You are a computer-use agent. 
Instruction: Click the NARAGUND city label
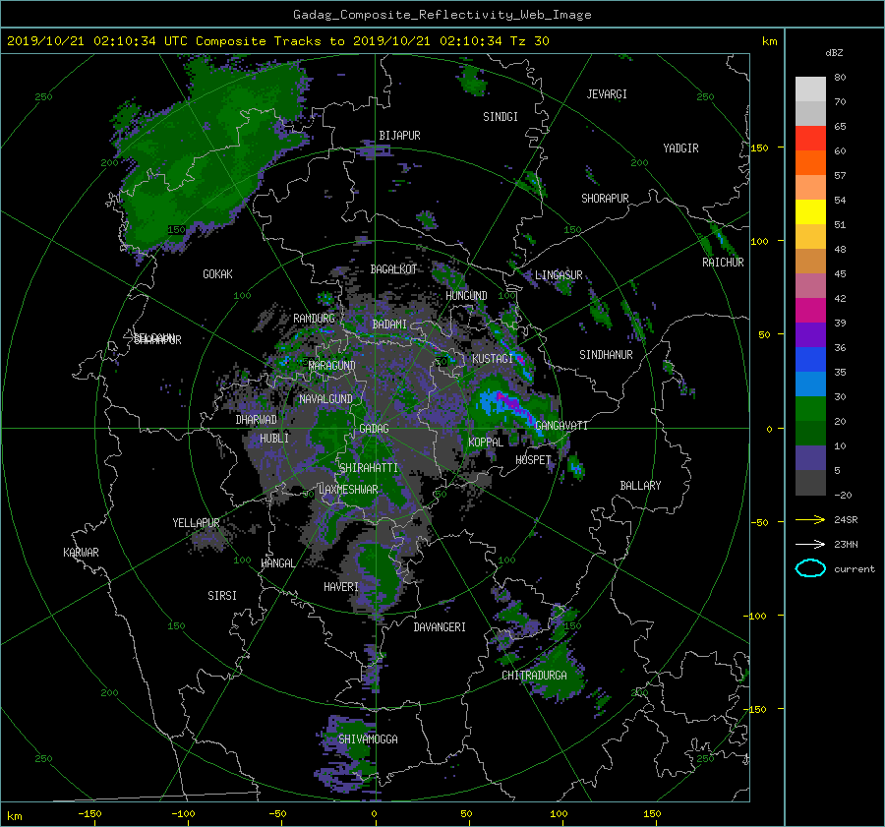pos(332,366)
